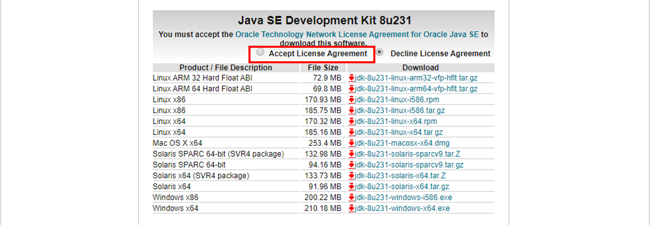Download jdk-8u231-windows-x64.exe
The width and height of the screenshot is (650, 225).
click(402, 208)
